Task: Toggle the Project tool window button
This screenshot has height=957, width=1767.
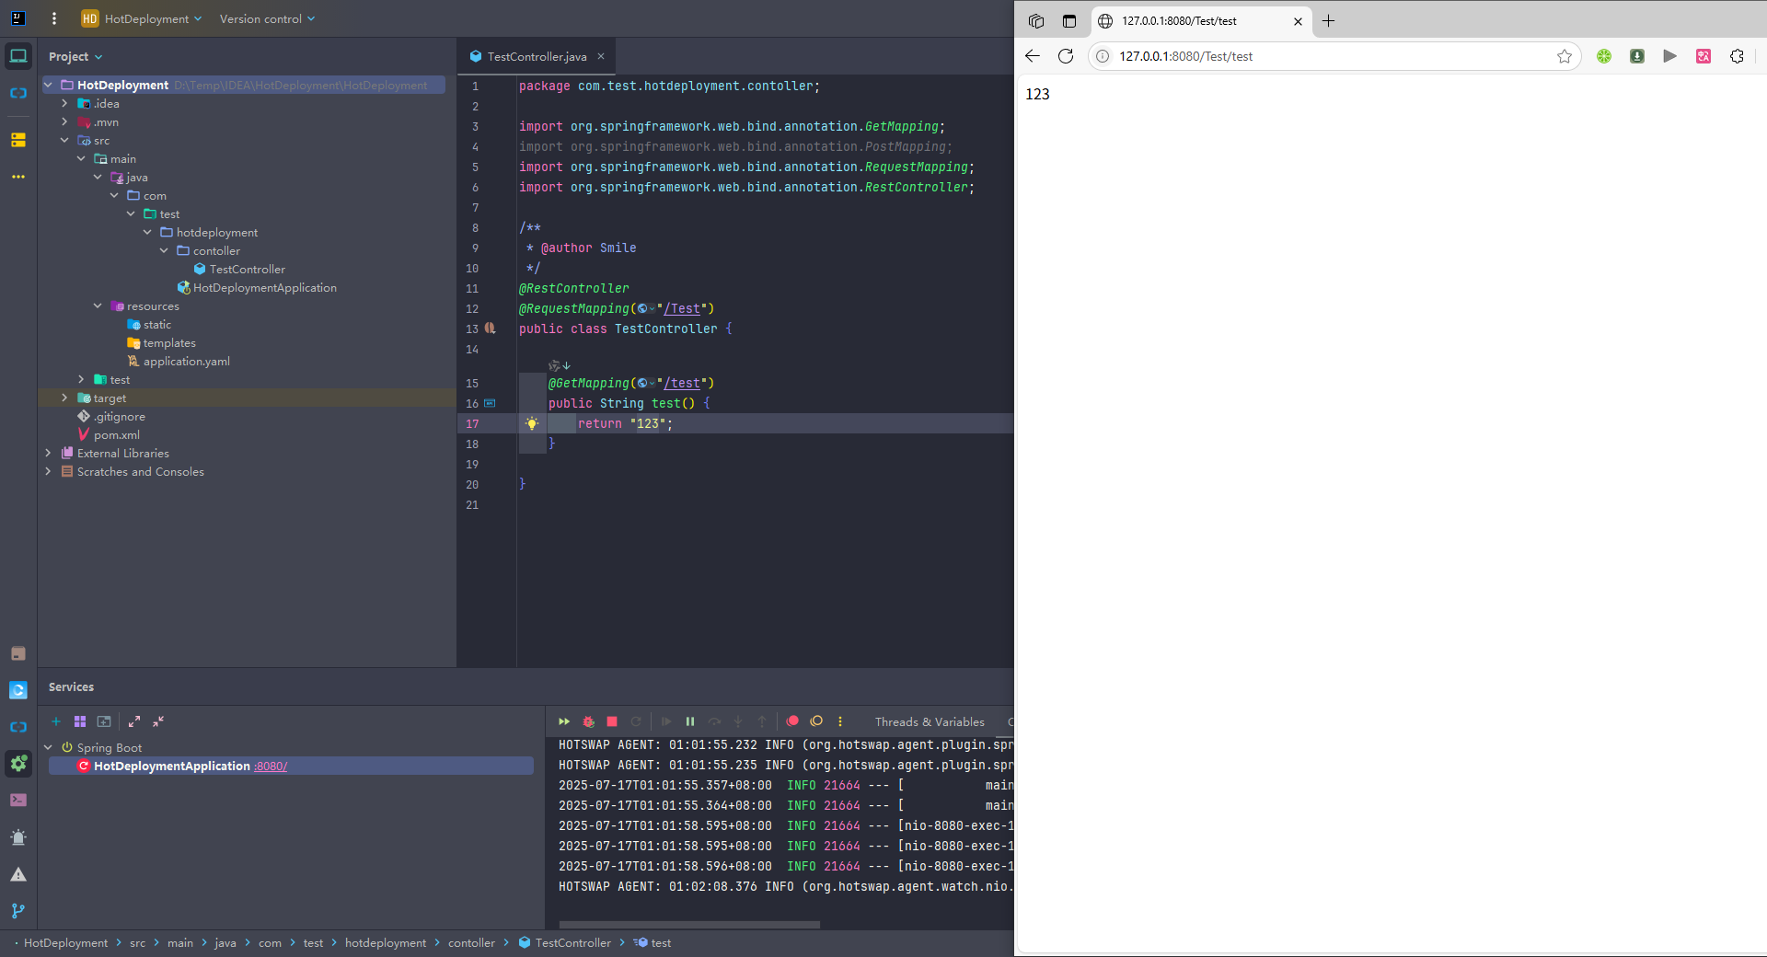Action: point(18,56)
